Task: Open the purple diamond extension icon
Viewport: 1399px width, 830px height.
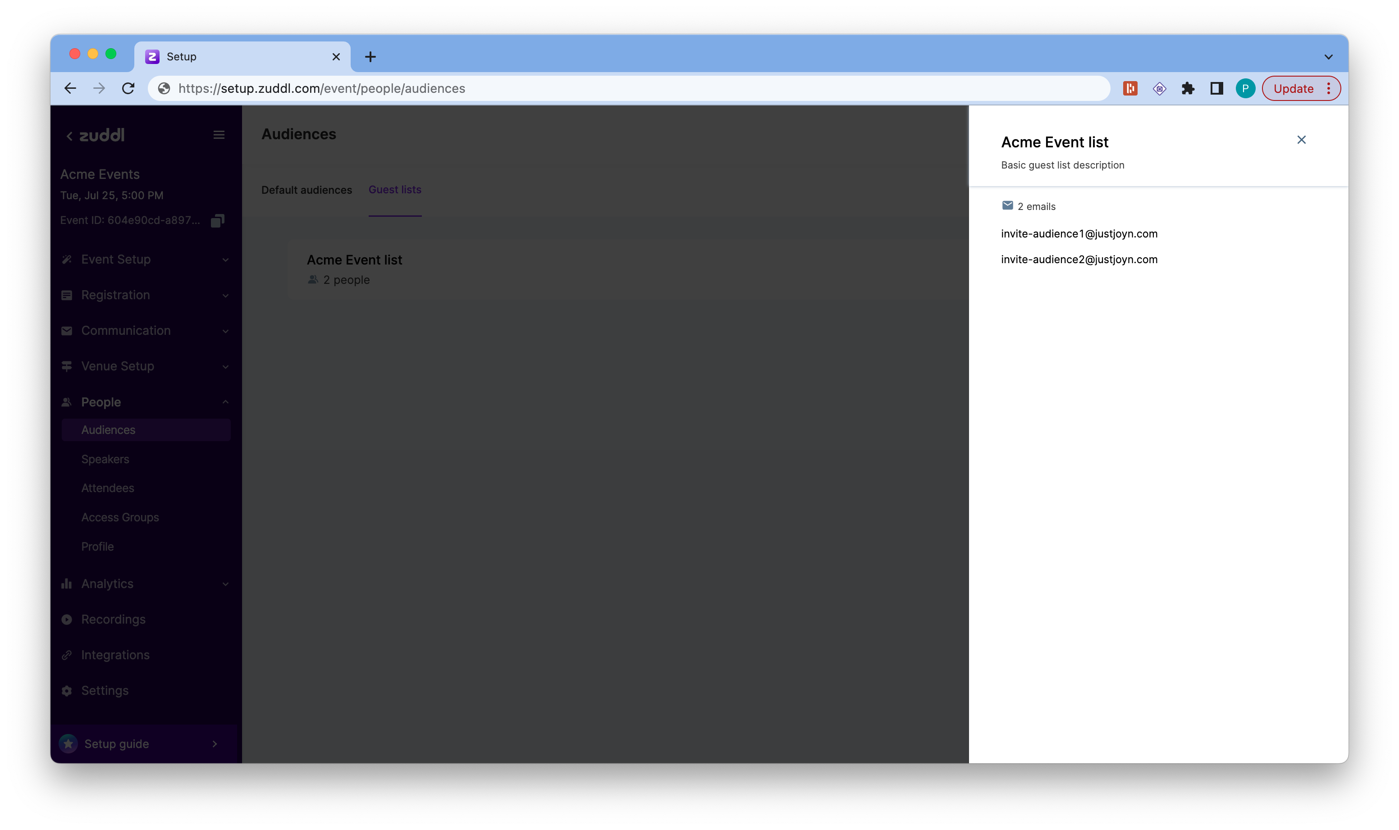Action: 1159,88
